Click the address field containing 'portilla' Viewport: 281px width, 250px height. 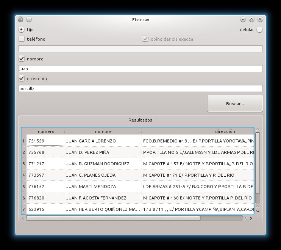coord(140,89)
